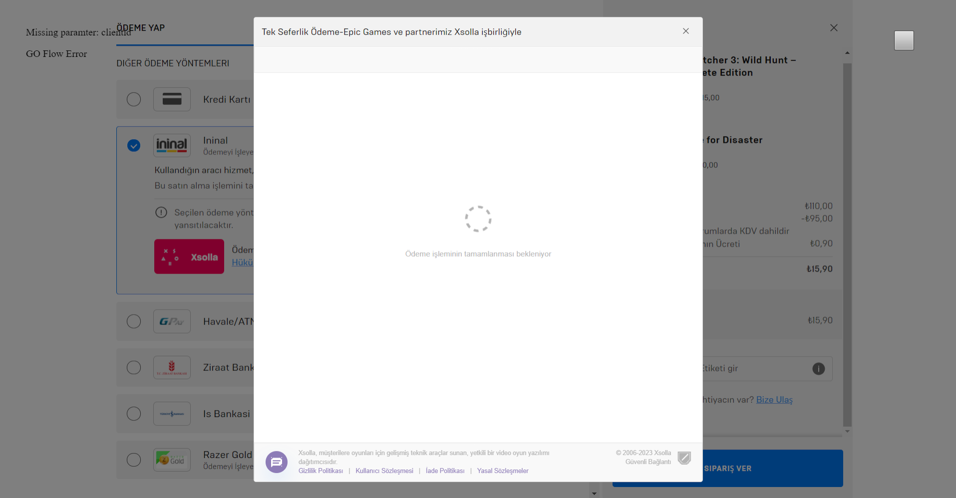This screenshot has height=498, width=956.
Task: Click the ₺0,90 fee value
Action: pos(821,243)
